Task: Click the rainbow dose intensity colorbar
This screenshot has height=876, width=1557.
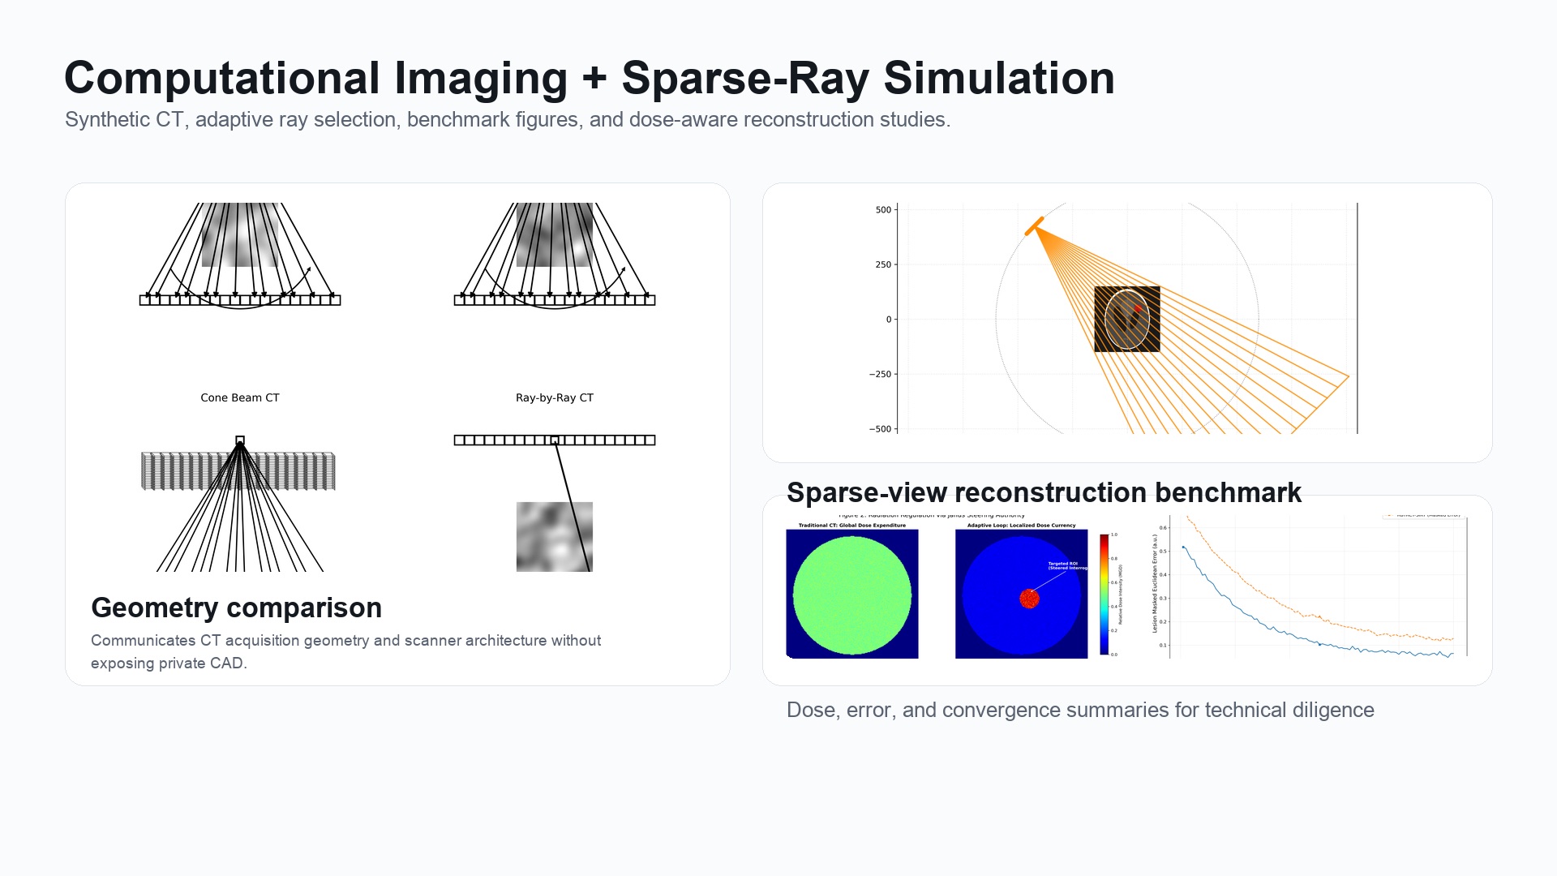Action: pos(1104,594)
